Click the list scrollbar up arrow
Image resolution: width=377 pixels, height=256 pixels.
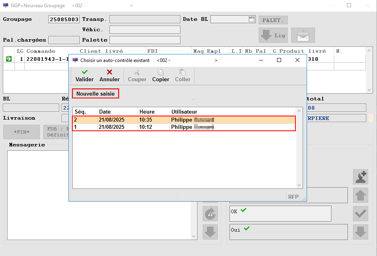[299, 110]
